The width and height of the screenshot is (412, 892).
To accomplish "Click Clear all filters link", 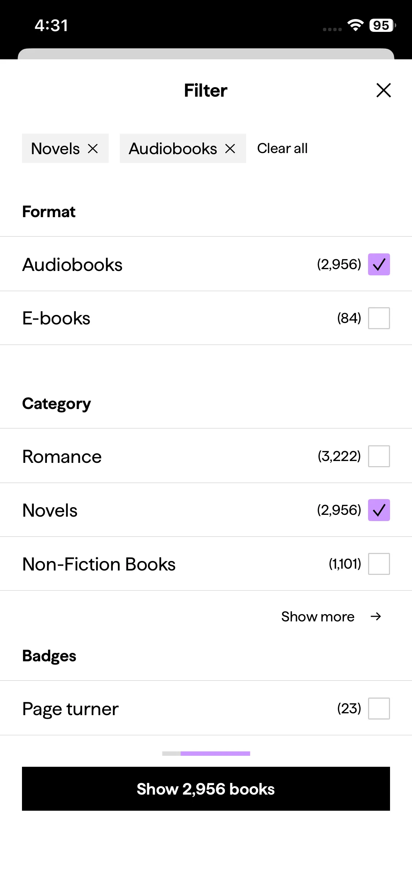I will pos(282,148).
